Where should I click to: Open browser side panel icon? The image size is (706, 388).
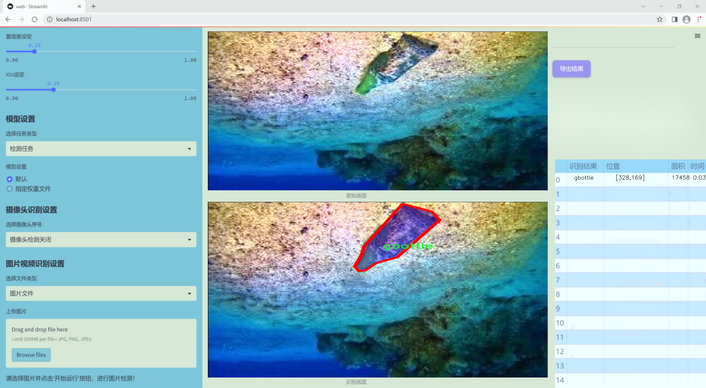[675, 19]
